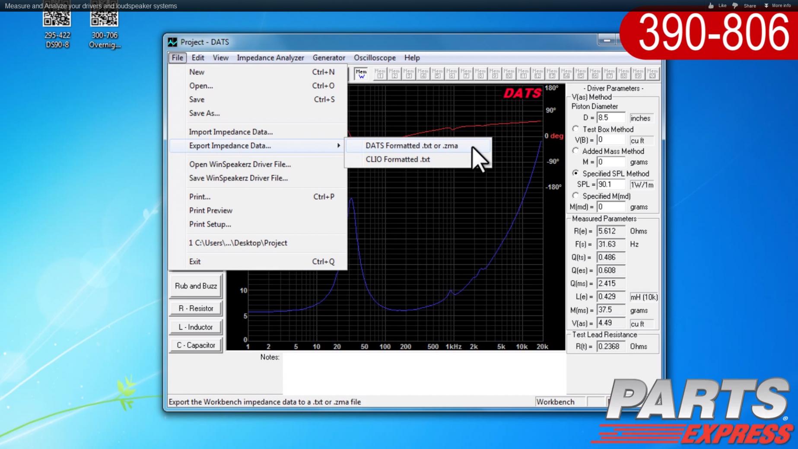This screenshot has width=798, height=449.
Task: Select the Mem 14 memory slot icon
Action: click(x=566, y=74)
